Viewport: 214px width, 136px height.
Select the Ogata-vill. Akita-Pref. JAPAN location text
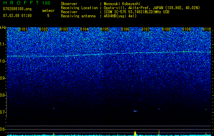[x=152, y=8]
